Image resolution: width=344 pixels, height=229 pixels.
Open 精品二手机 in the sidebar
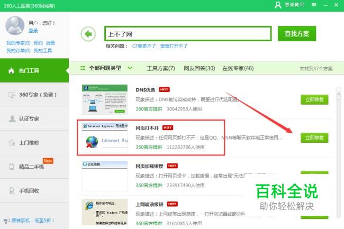[34, 167]
